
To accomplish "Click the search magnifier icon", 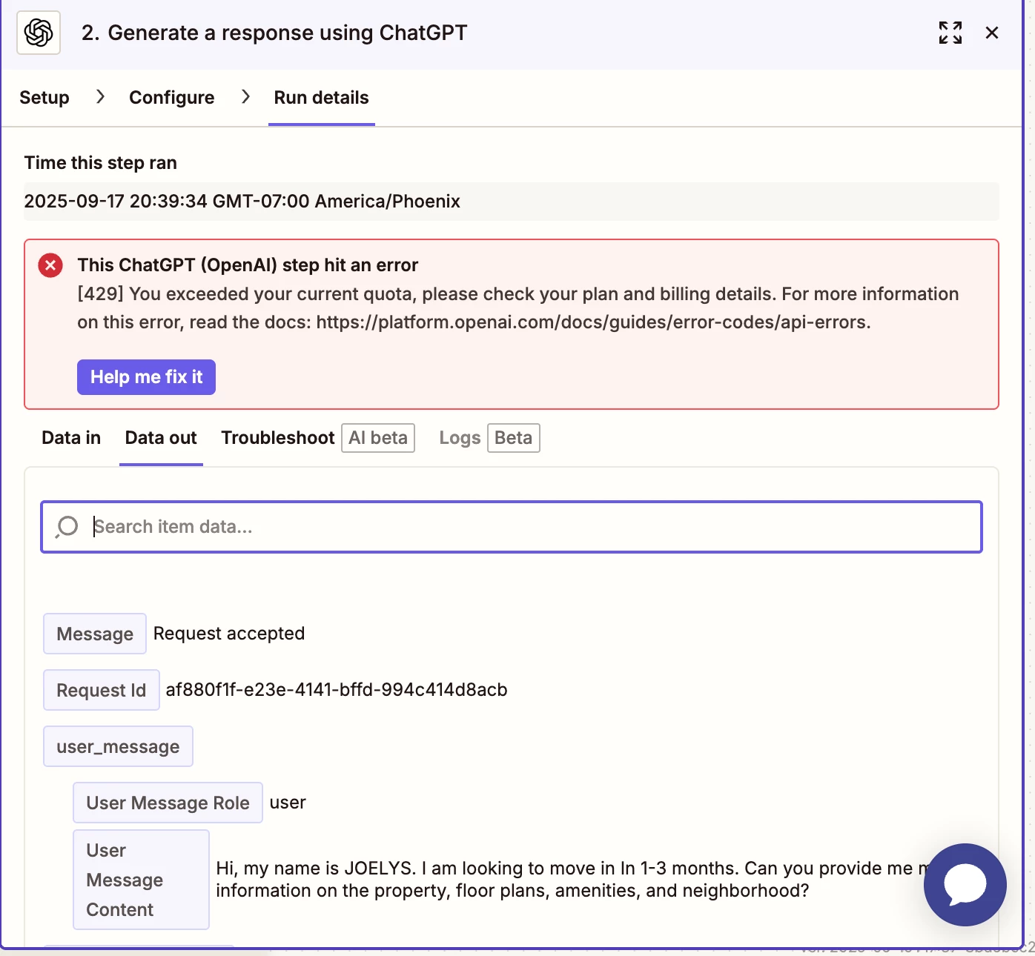I will [x=67, y=527].
